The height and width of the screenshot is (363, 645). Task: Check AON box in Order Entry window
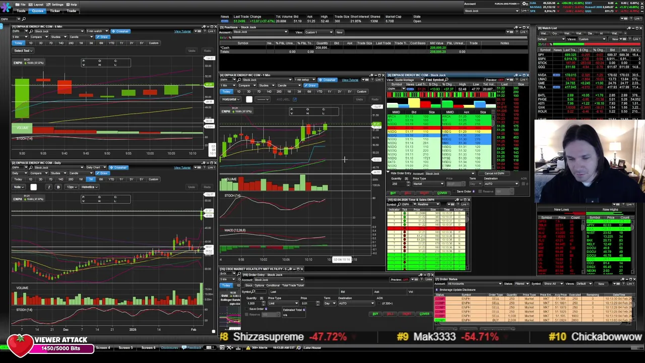point(380,304)
